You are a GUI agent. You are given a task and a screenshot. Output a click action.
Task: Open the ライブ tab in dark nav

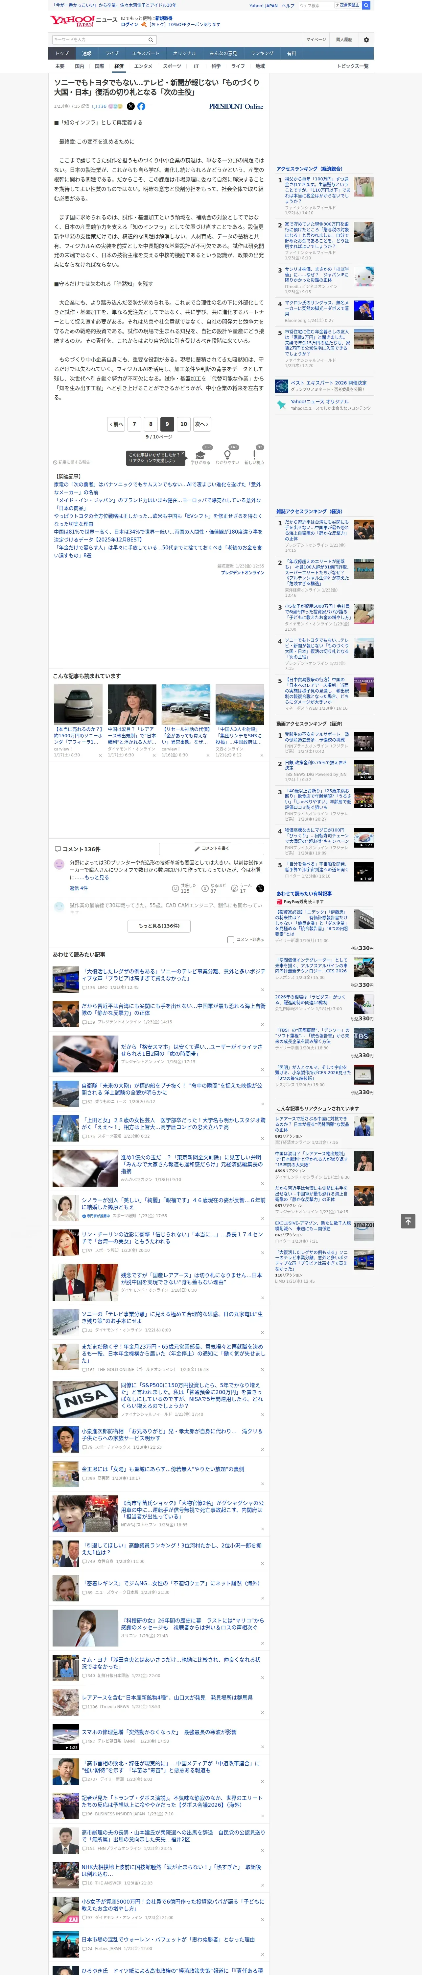coord(112,54)
